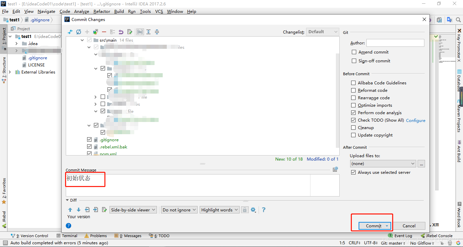Enable the Amend commit checkbox

pos(354,52)
